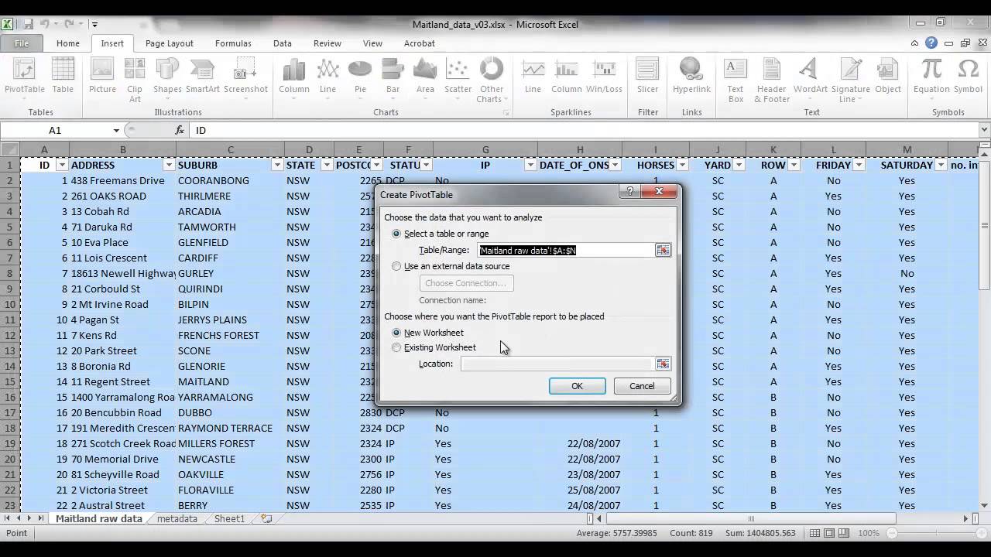Add a Header & Footer
The width and height of the screenshot is (991, 557).
point(771,80)
